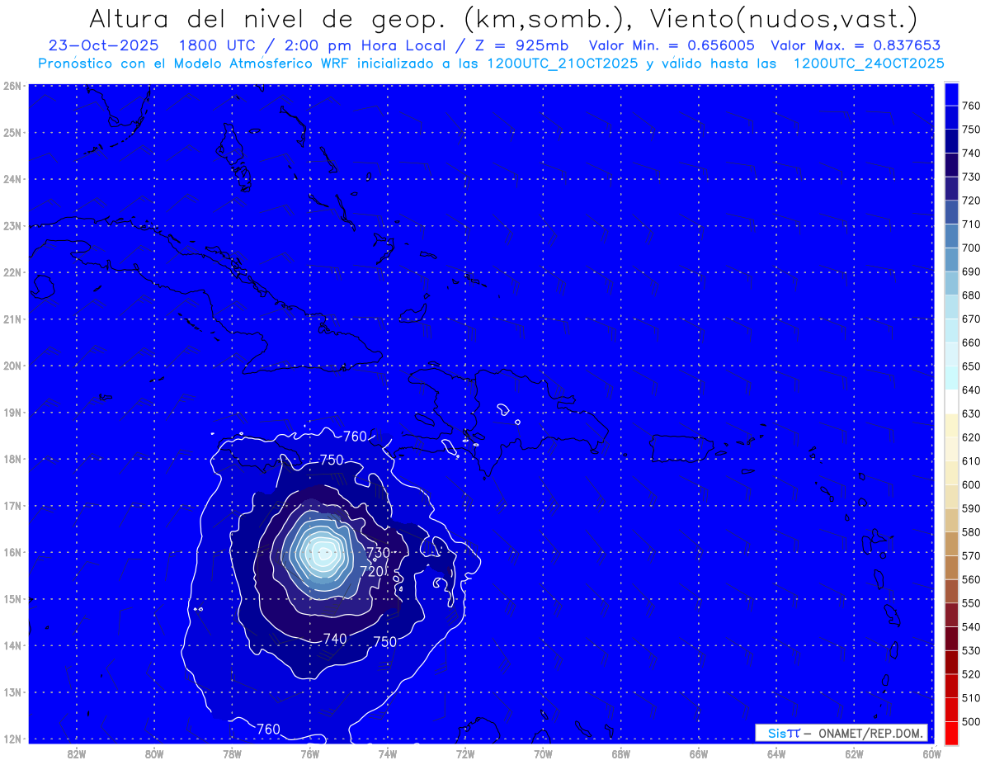Screen dimensions: 990x765
Task: Click the light blue segment between 680 and 690
Action: (x=951, y=283)
